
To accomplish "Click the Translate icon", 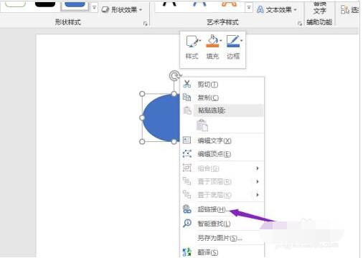I will [x=187, y=252].
